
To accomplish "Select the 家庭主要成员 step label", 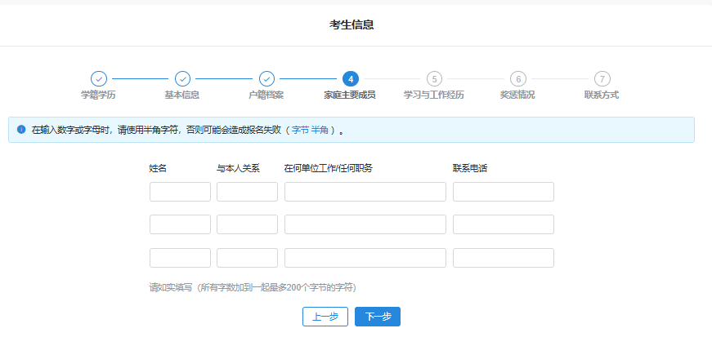I will (350, 95).
